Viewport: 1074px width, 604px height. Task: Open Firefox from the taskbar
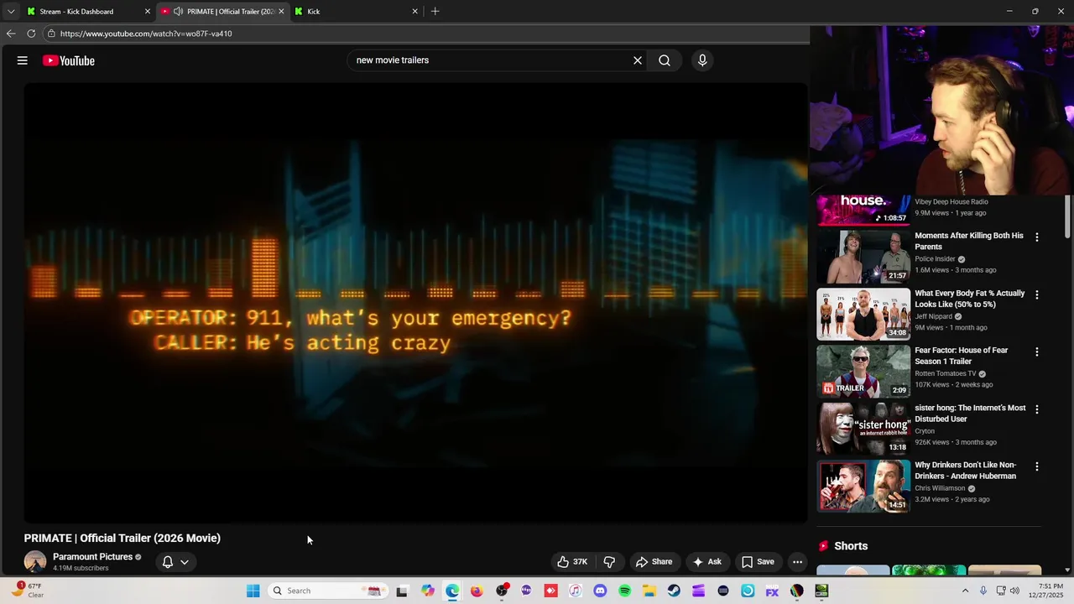pyautogui.click(x=477, y=591)
